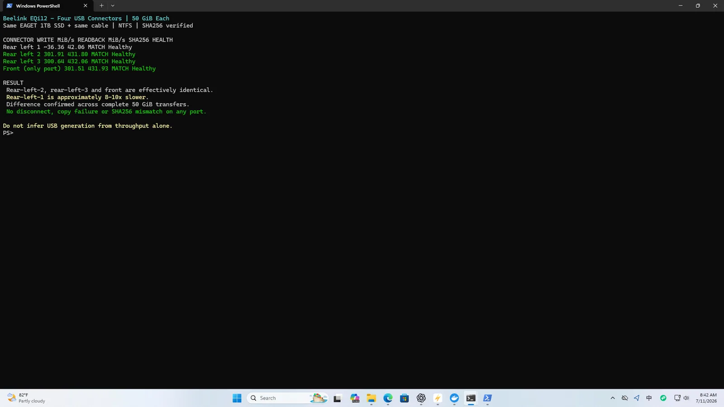724x407 pixels.
Task: Launch Microsoft Edge from taskbar
Action: click(x=388, y=398)
